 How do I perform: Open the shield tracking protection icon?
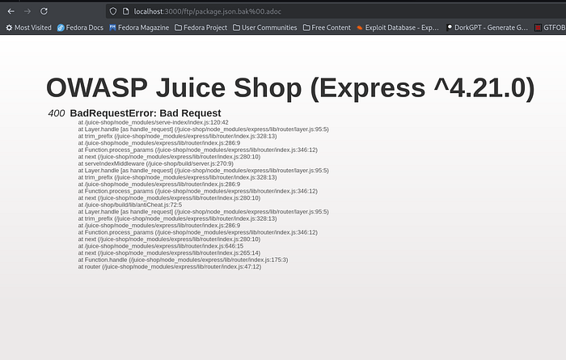pos(113,11)
